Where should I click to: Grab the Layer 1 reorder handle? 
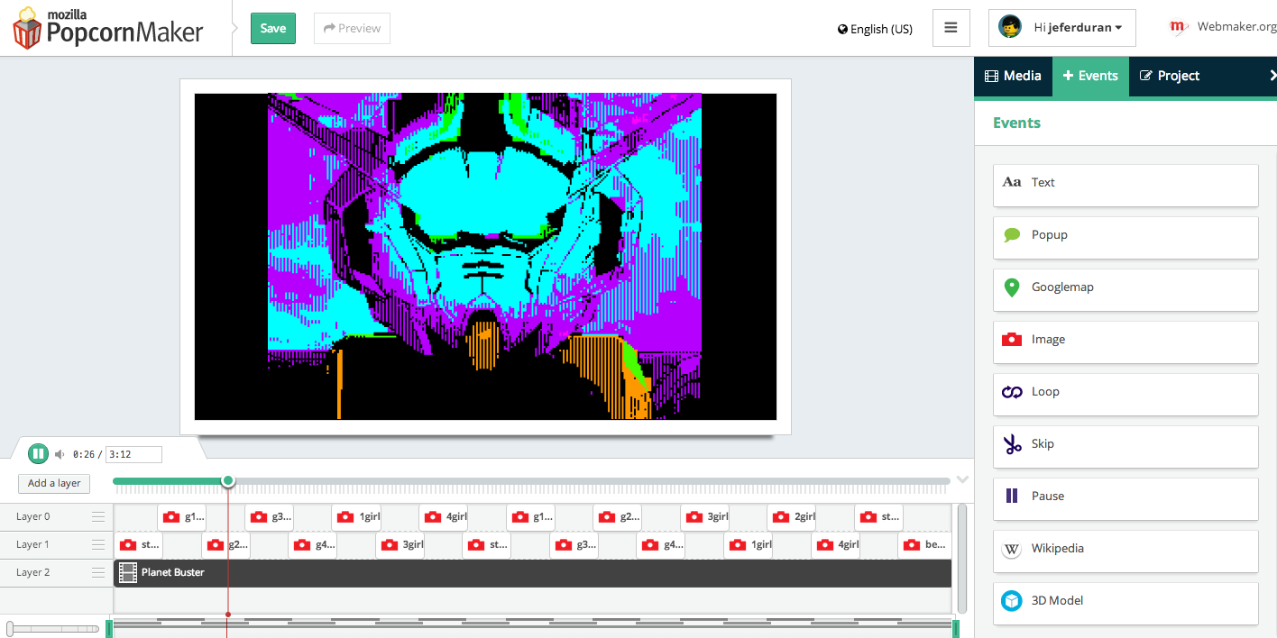[x=98, y=545]
